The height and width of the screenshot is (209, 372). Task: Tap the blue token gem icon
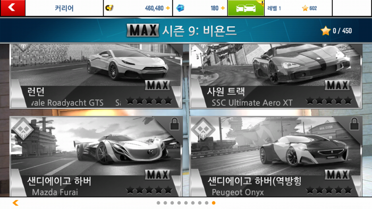(180, 8)
